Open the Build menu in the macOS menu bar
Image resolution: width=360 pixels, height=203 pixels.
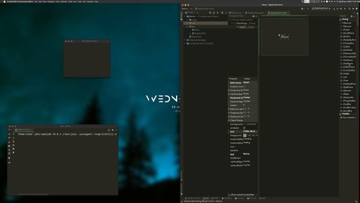[x=70, y=1]
